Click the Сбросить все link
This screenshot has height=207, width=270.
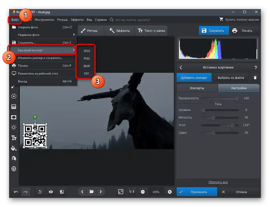pos(218,182)
